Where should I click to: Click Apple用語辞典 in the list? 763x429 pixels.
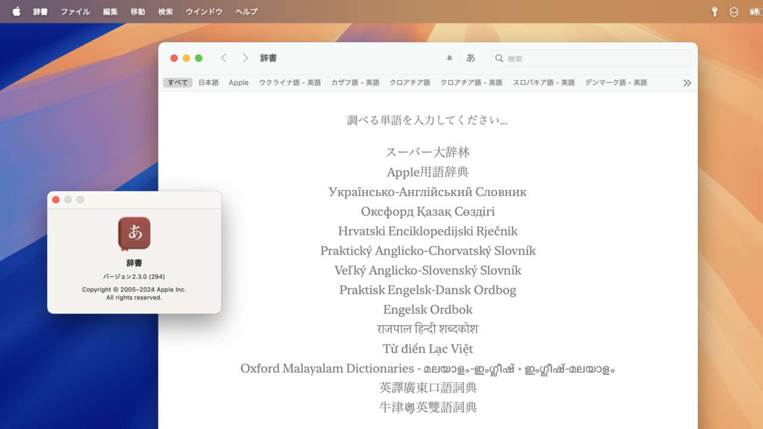point(428,172)
